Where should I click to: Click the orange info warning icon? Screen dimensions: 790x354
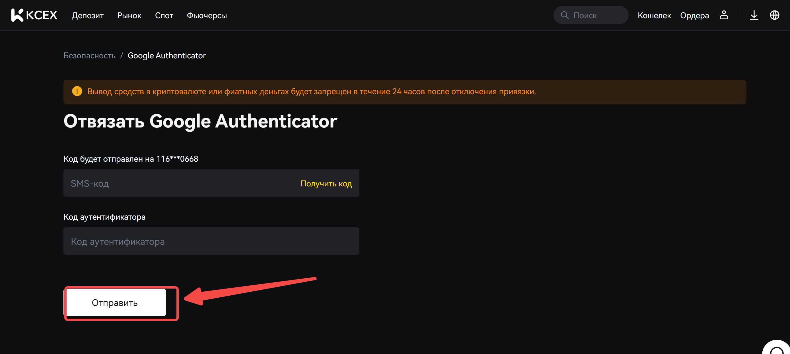pos(77,91)
